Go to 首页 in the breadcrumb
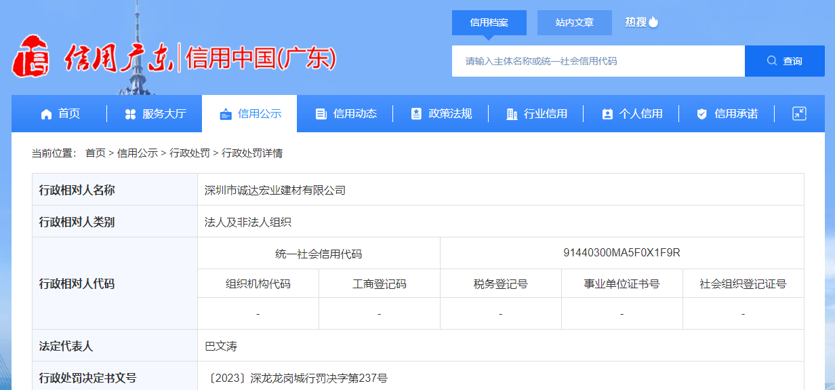This screenshot has width=835, height=390. click(96, 153)
